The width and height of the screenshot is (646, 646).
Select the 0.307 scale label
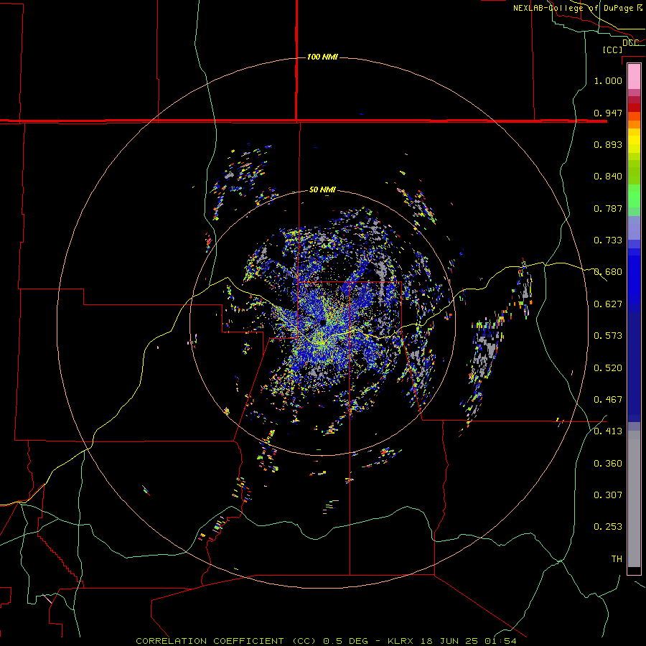tap(608, 495)
